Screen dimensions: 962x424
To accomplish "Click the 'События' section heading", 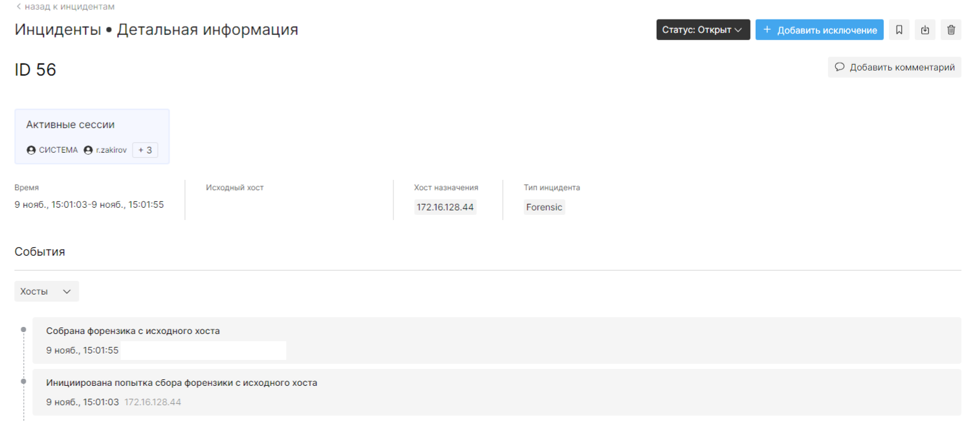I will (40, 252).
